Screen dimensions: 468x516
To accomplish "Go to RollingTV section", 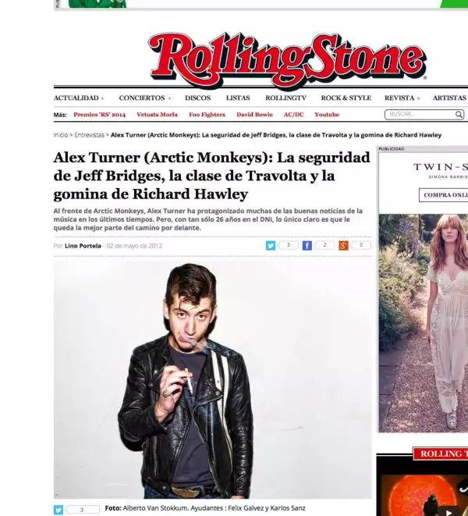I will (285, 98).
